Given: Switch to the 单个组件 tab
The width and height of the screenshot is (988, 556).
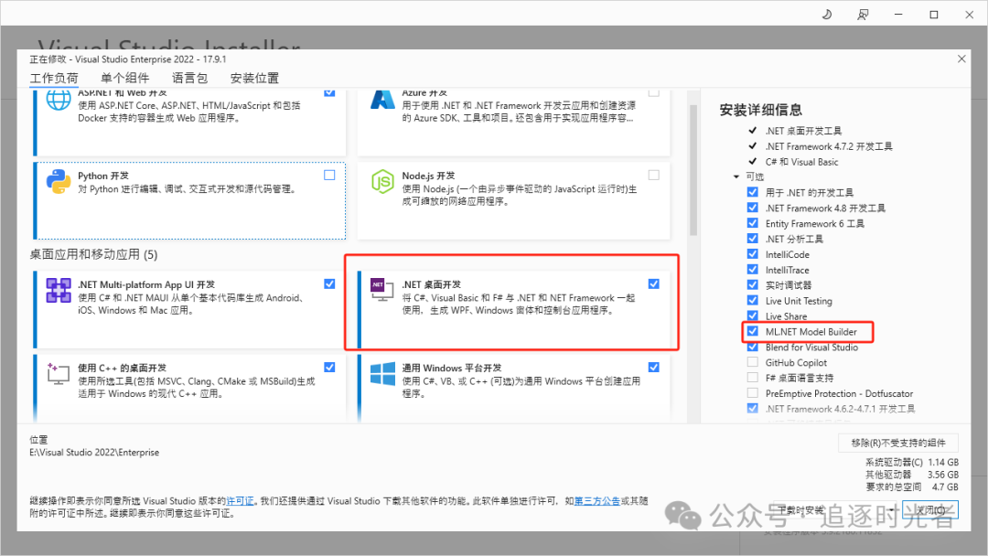Looking at the screenshot, I should coord(124,78).
